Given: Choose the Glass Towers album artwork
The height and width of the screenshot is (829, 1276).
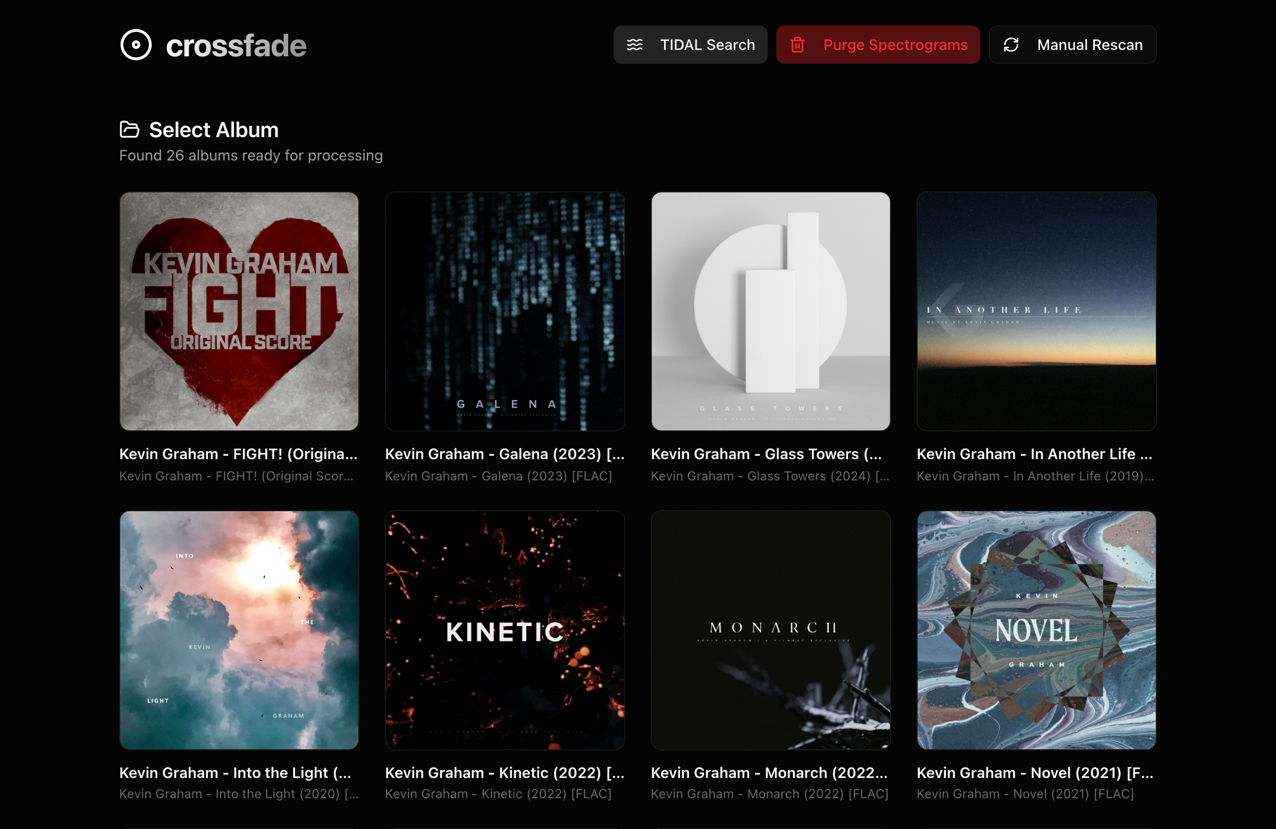Looking at the screenshot, I should [771, 311].
